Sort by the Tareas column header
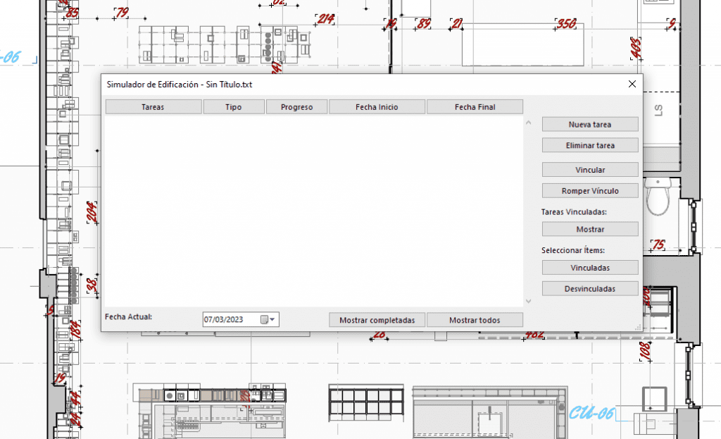The width and height of the screenshot is (721, 439). [153, 107]
